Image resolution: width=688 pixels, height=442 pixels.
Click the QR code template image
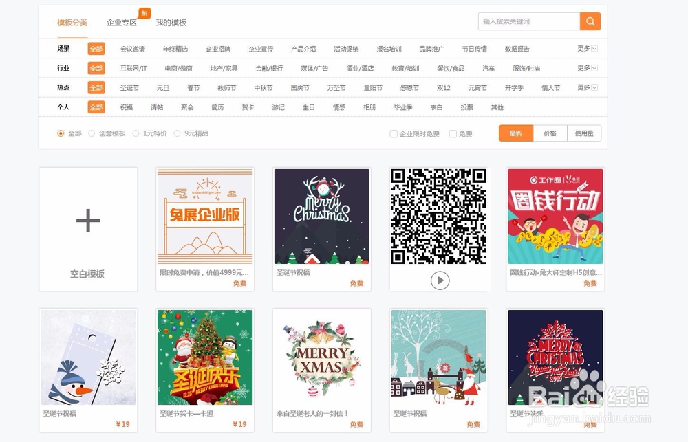438,216
